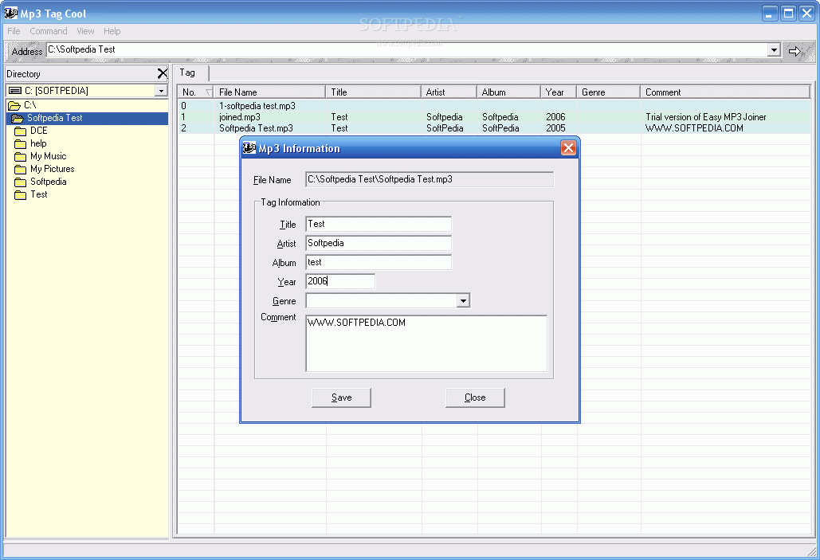Select the My Music folder label
Image resolution: width=820 pixels, height=560 pixels.
point(48,156)
